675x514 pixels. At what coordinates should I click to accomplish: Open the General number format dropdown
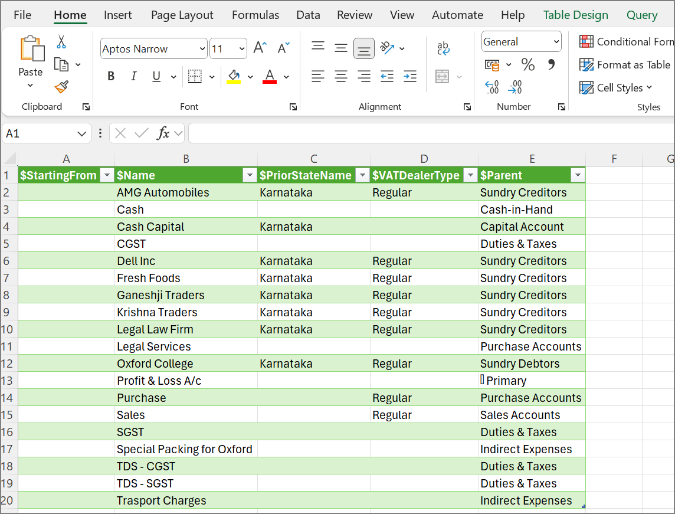click(x=556, y=42)
